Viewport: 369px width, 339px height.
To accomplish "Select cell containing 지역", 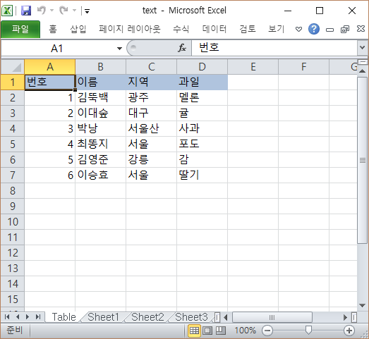I will 151,82.
